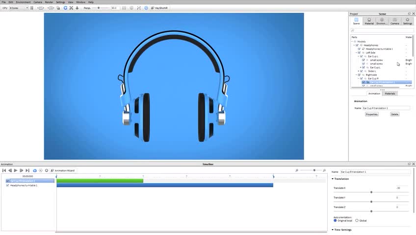Collapse the Translation section
The height and width of the screenshot is (235, 416).
pos(333,179)
